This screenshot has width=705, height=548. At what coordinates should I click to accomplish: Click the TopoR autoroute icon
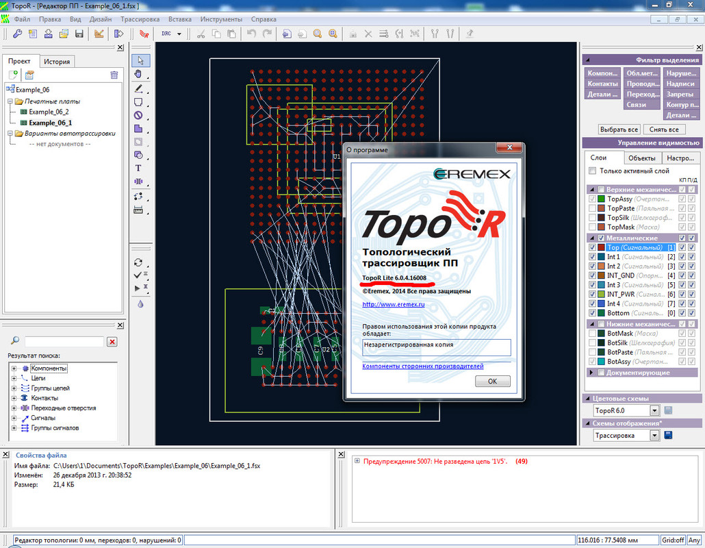(x=144, y=34)
